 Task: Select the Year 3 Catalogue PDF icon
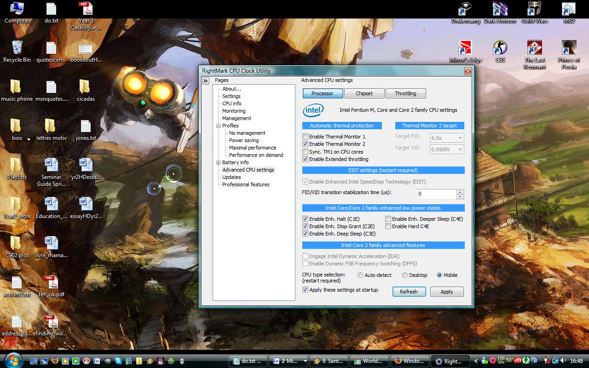click(x=86, y=16)
